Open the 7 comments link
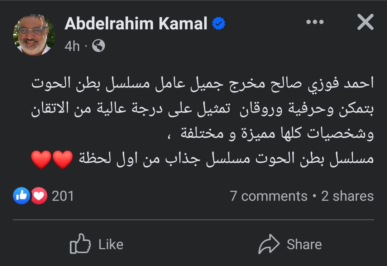 pos(268,196)
